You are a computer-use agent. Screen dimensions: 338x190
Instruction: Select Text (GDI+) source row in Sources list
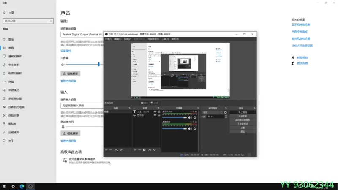click(146, 111)
